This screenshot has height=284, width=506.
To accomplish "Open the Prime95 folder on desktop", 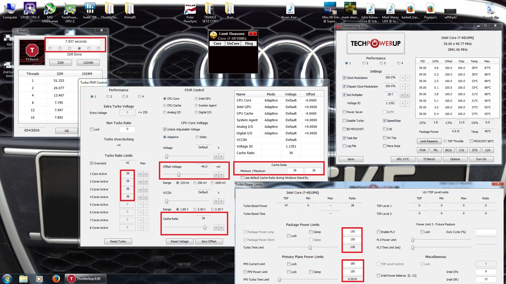I will (x=130, y=11).
